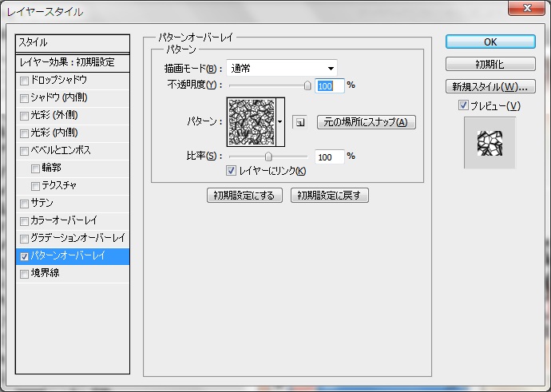Click the 初期設定にする button
Viewport: 551px width, 392px height.
coord(244,196)
